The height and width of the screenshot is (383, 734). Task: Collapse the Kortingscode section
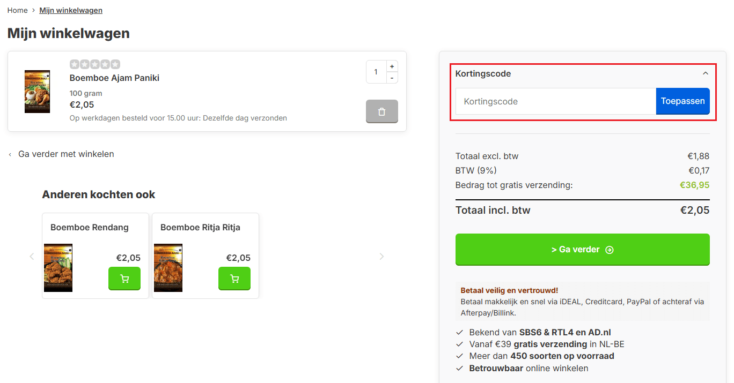706,73
